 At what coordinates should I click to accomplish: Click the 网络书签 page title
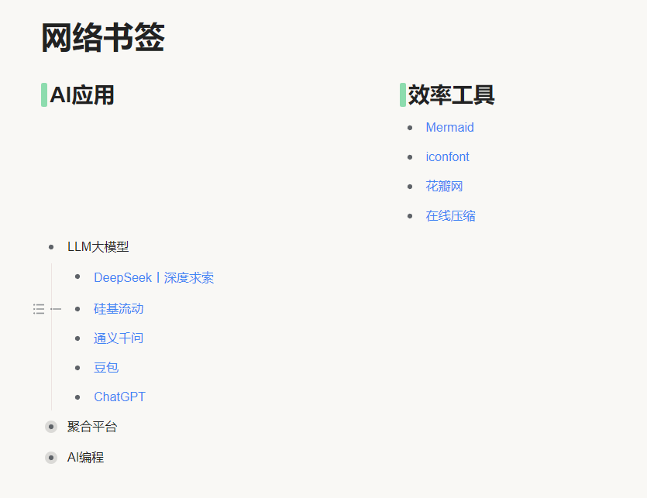[103, 37]
